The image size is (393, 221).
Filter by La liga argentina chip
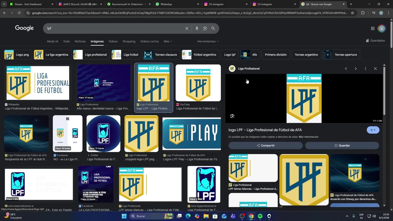point(53,55)
